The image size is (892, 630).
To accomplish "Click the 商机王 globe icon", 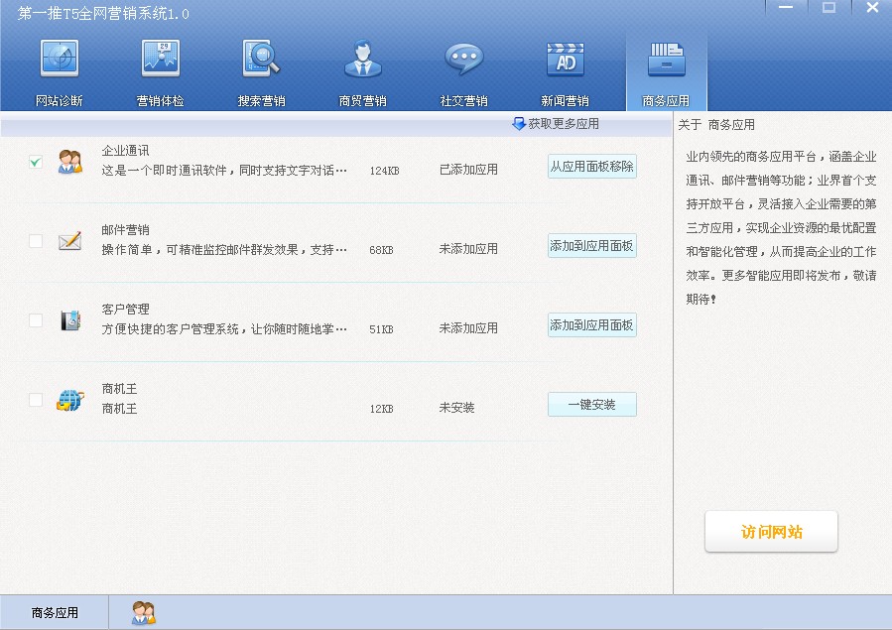I will tap(69, 400).
